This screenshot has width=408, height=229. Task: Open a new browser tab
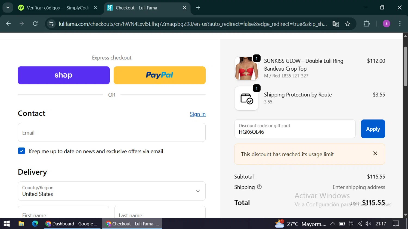click(x=198, y=8)
